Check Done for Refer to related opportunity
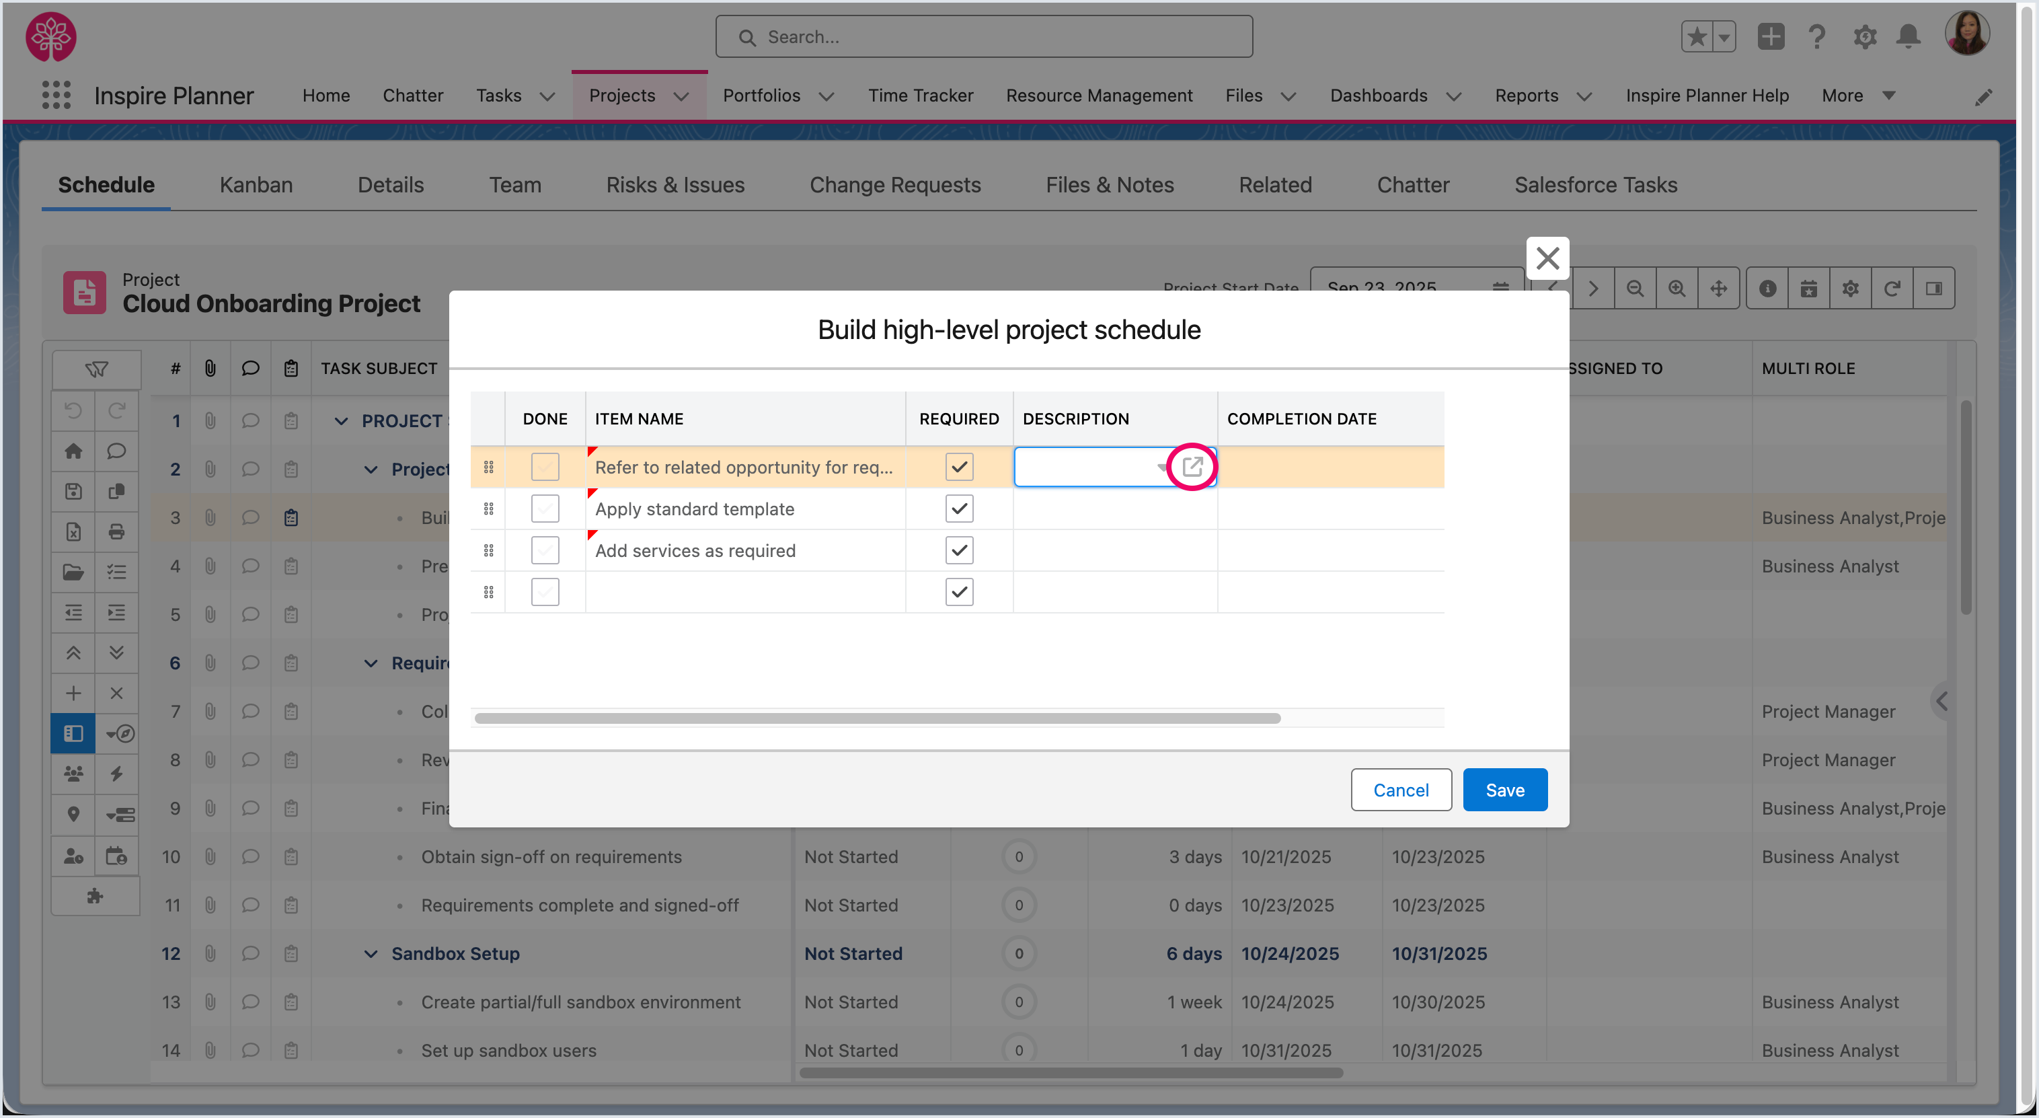 (x=545, y=466)
